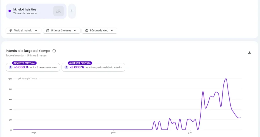Viewport: 260px width, 137px height.
Task: Click the julio label on the time axis
Action: coord(190,132)
